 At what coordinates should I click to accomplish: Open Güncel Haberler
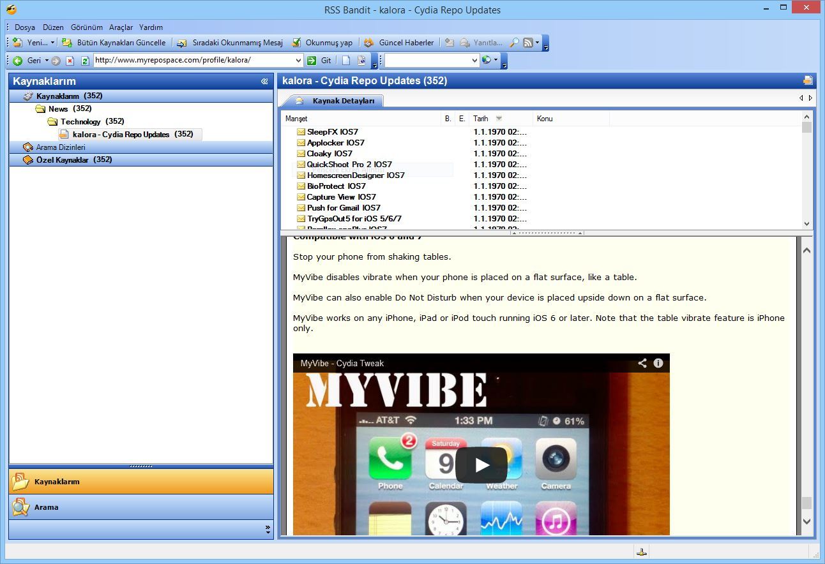pos(399,43)
